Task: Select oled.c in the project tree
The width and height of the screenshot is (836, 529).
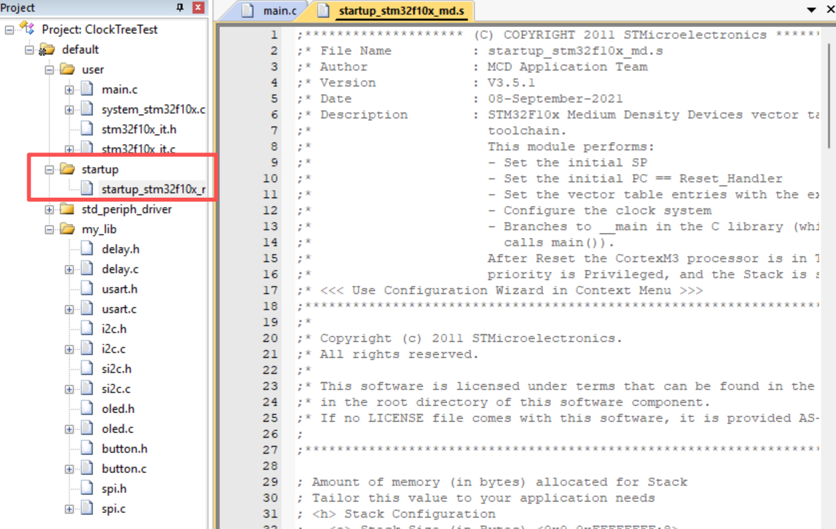Action: pos(118,429)
